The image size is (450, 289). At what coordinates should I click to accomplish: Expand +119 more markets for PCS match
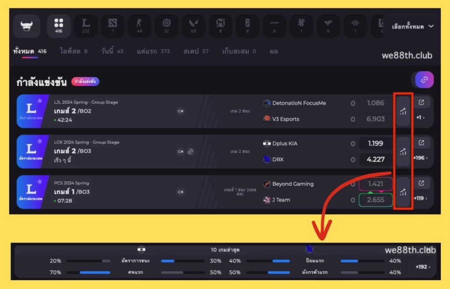coord(421,198)
